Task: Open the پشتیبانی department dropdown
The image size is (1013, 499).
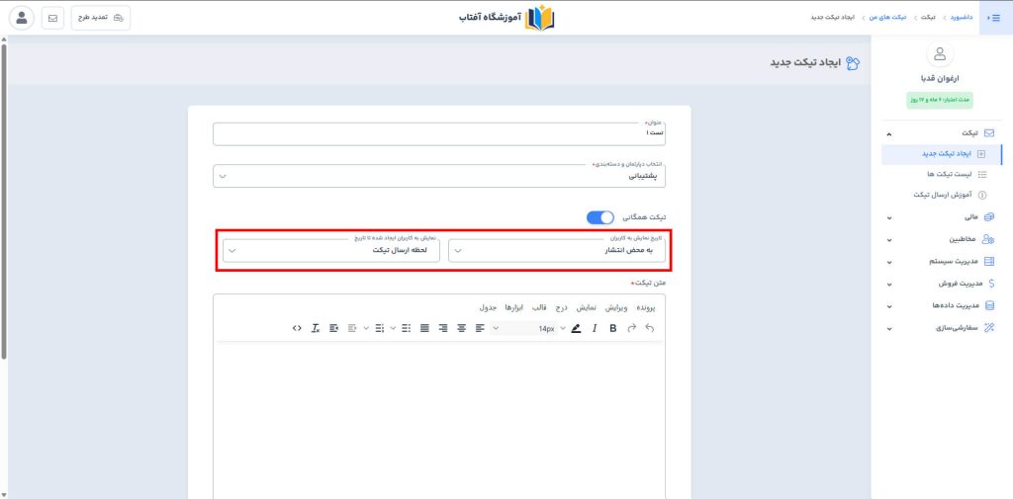Action: (x=439, y=176)
